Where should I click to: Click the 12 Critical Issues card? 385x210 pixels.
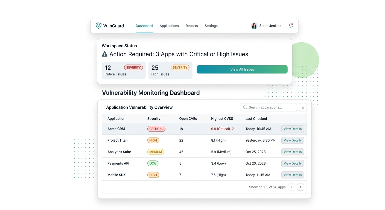[124, 71]
